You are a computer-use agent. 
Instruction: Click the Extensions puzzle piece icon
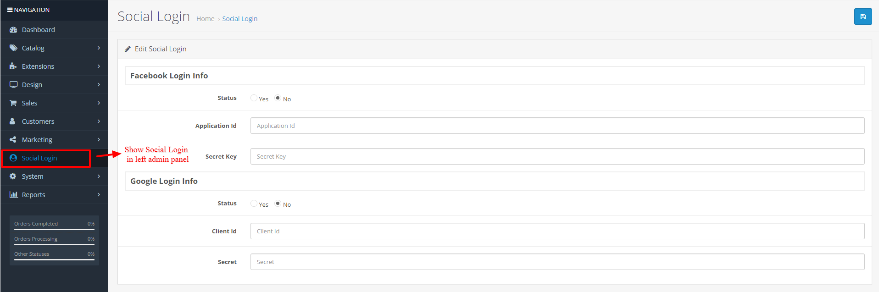pos(13,66)
